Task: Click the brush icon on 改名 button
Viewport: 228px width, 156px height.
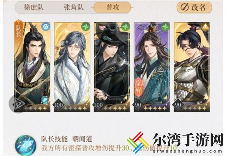Action: 184,8
